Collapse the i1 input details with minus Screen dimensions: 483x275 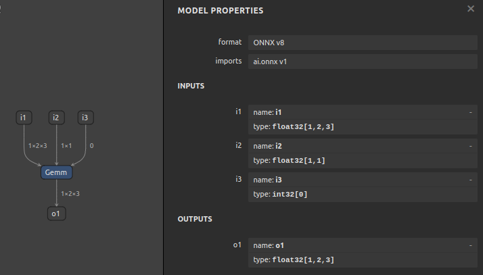470,111
